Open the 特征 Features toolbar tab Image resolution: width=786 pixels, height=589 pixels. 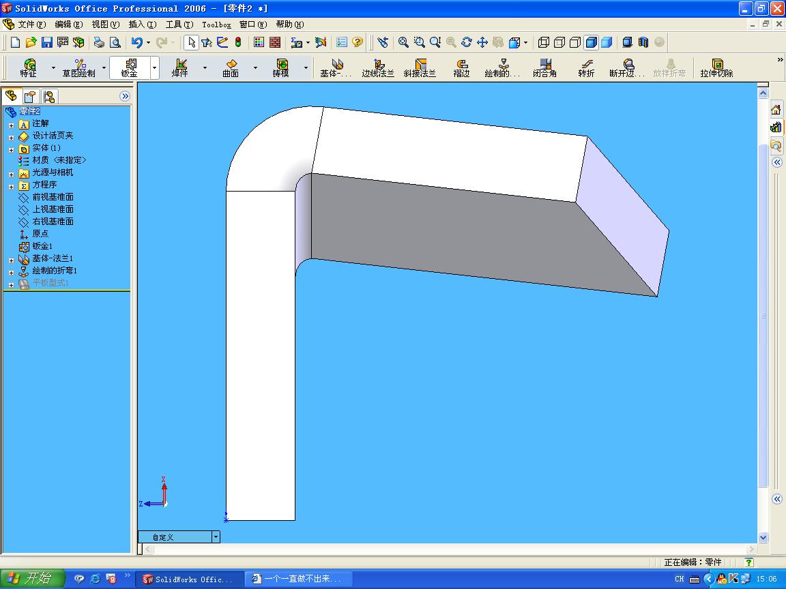pyautogui.click(x=29, y=68)
